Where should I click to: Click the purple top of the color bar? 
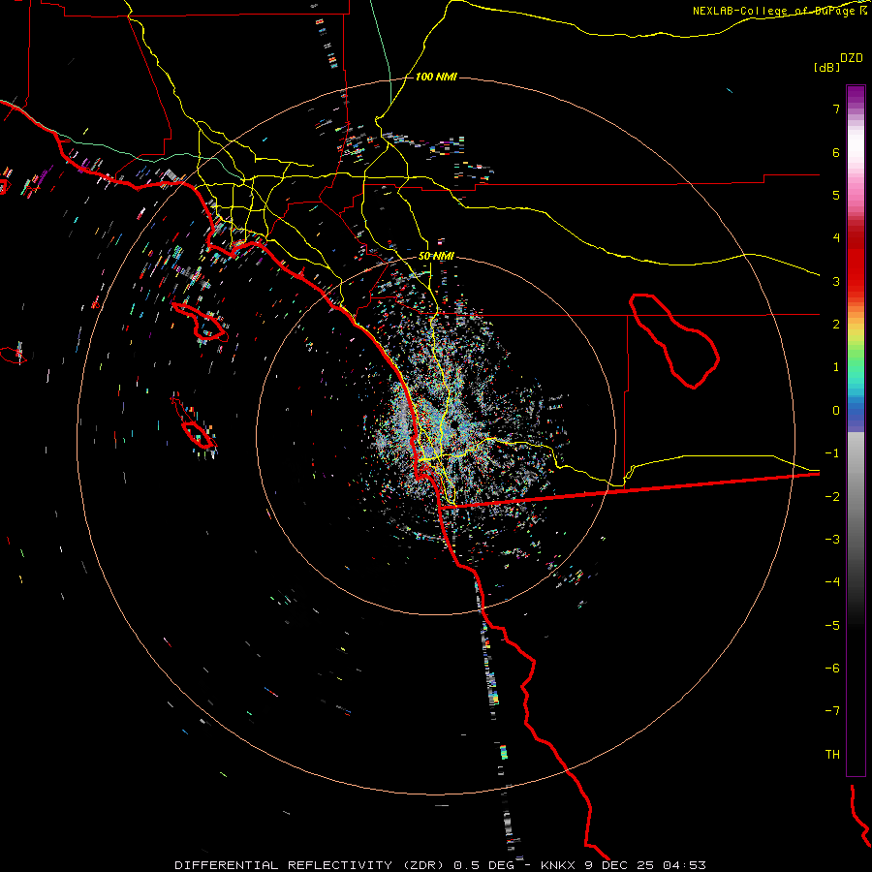856,93
